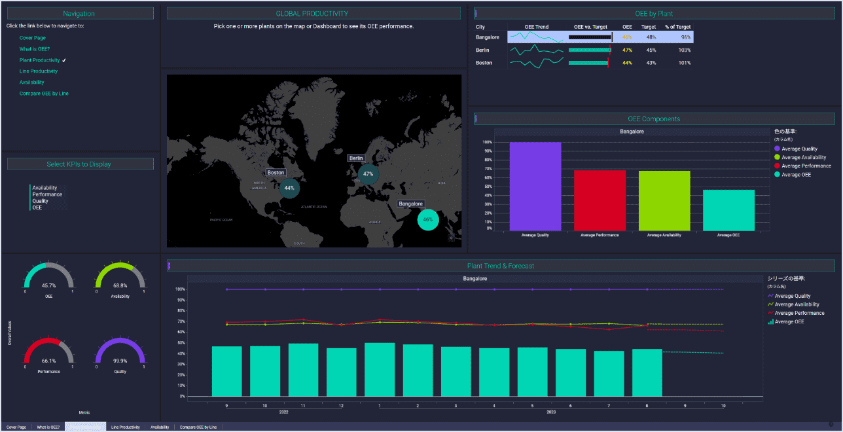Click the Bangalore header above the OEE Components chart
Image resolution: width=843 pixels, height=432 pixels.
click(632, 132)
